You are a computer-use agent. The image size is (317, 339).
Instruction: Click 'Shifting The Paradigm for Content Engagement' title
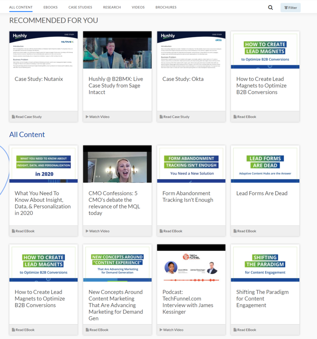pyautogui.click(x=262, y=298)
